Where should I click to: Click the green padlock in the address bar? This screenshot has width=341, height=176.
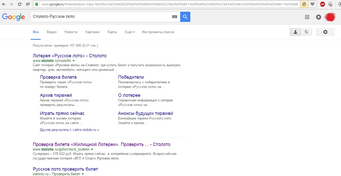[x=37, y=4]
